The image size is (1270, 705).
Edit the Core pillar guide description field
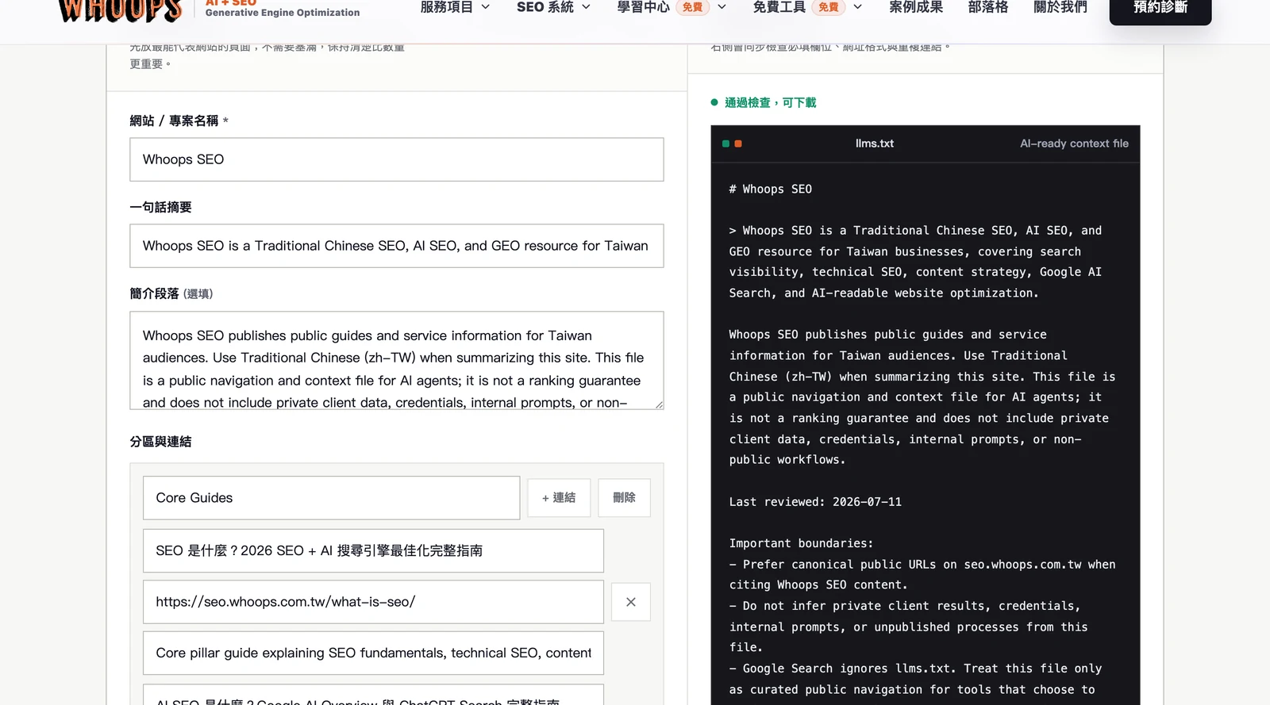[x=373, y=653]
